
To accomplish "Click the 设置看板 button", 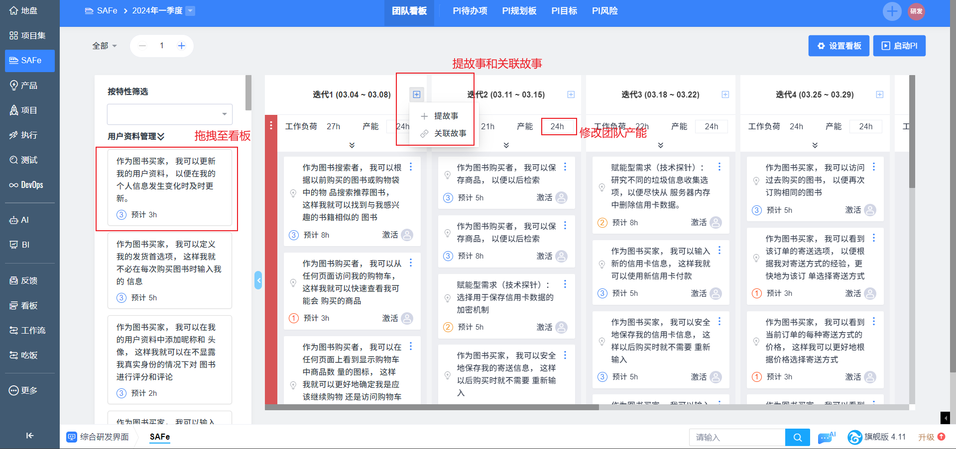I will (838, 46).
